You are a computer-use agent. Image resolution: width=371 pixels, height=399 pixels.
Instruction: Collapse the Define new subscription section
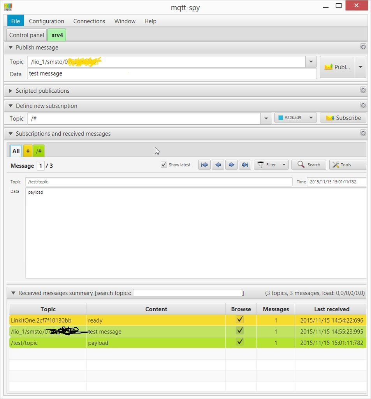[11, 106]
